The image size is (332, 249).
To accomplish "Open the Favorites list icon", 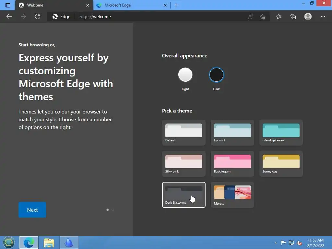I will (x=279, y=17).
